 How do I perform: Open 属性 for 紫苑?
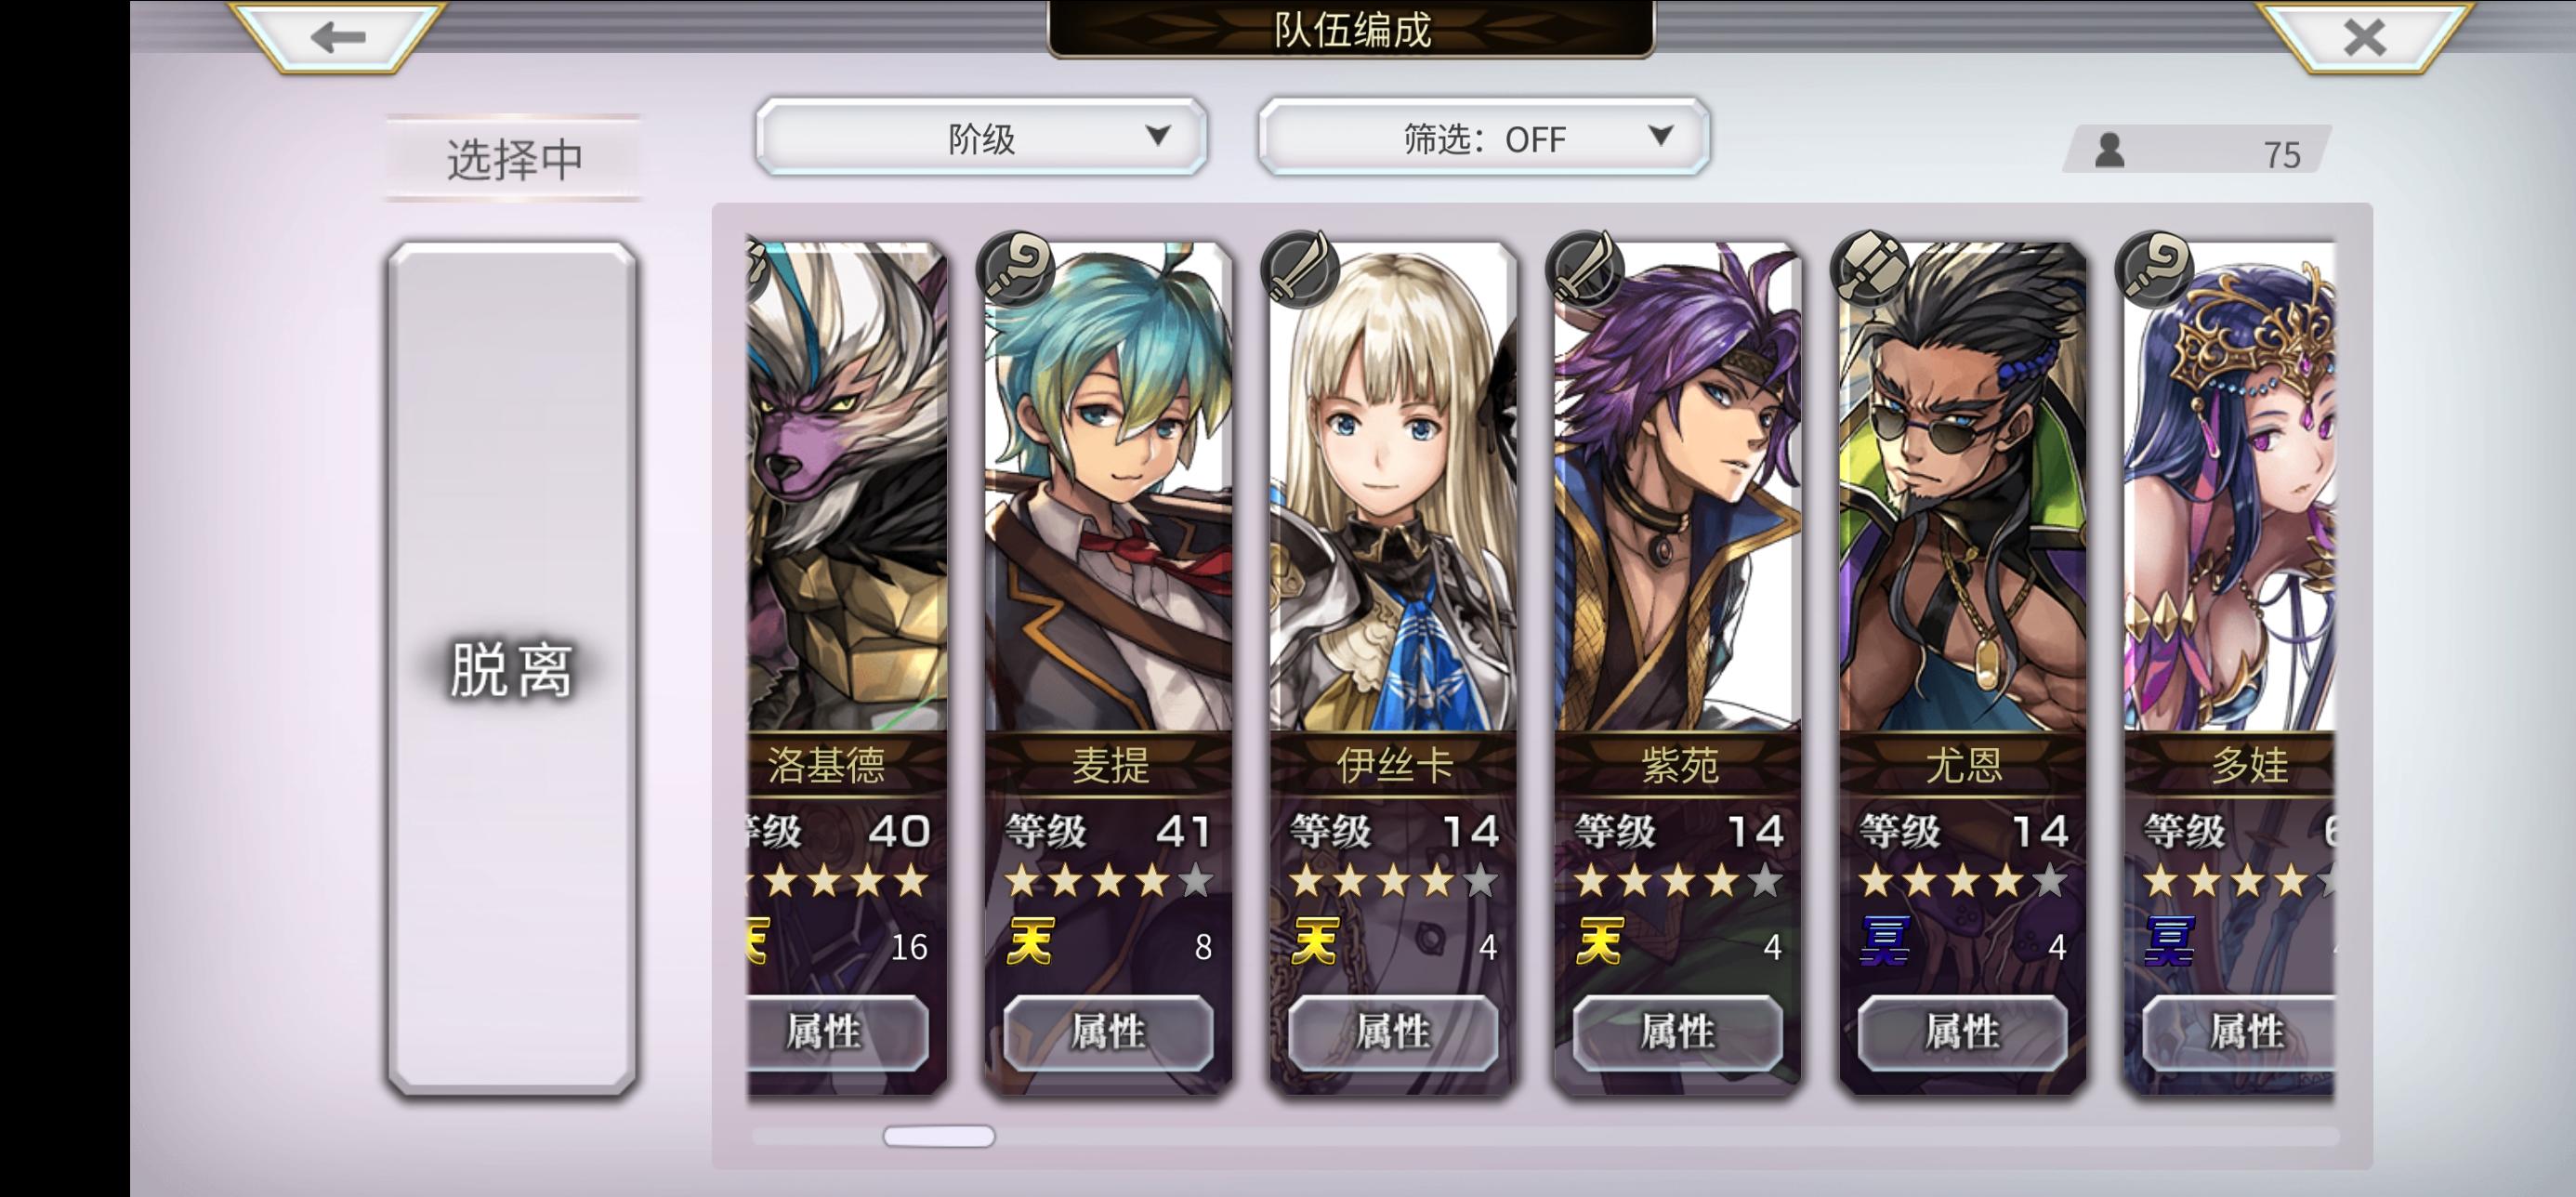point(1678,1032)
